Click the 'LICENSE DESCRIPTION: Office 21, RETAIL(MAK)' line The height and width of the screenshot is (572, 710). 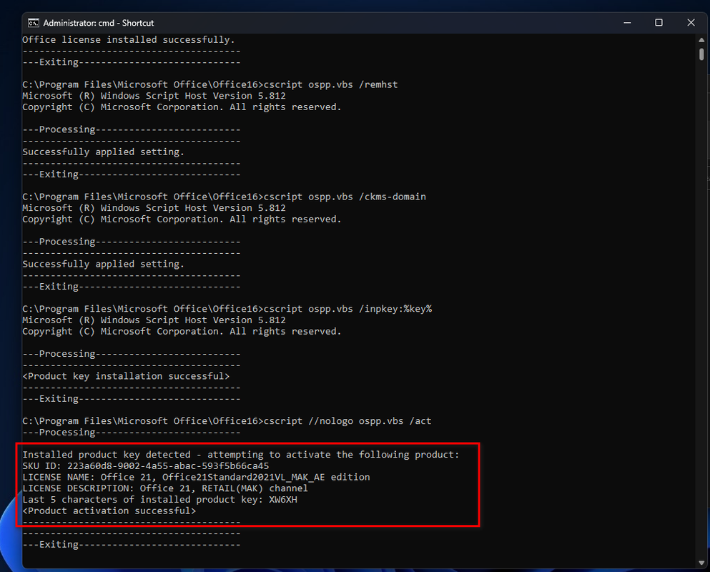(165, 488)
